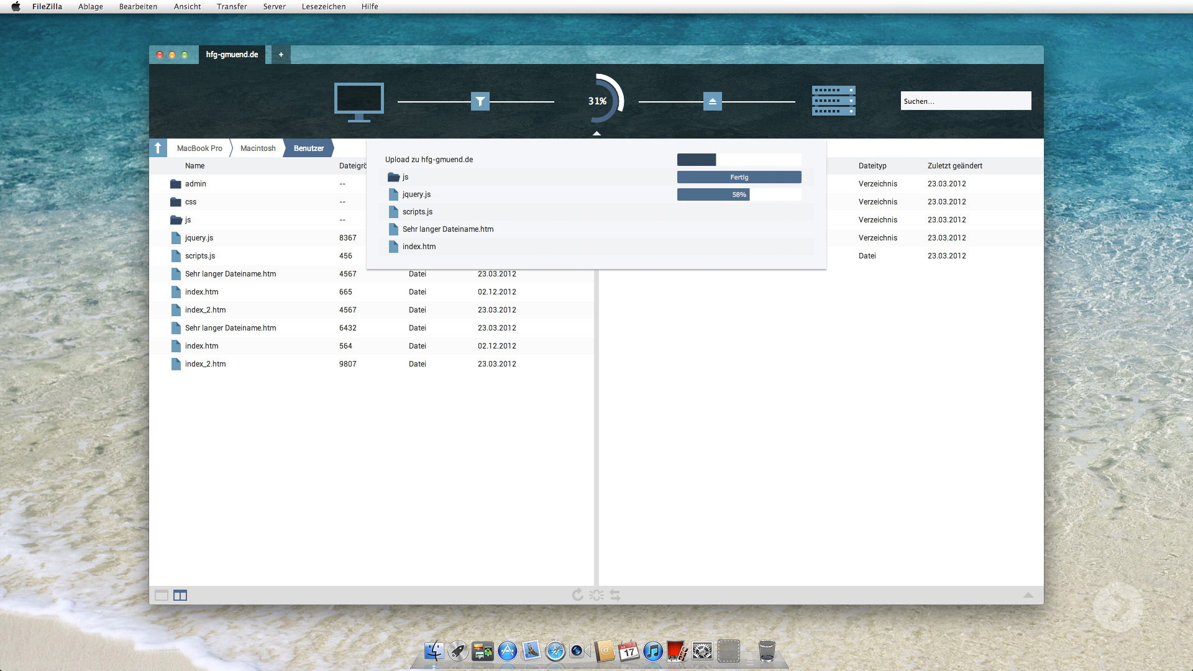
Task: Click the processing queue icon in status bar
Action: pos(596,595)
